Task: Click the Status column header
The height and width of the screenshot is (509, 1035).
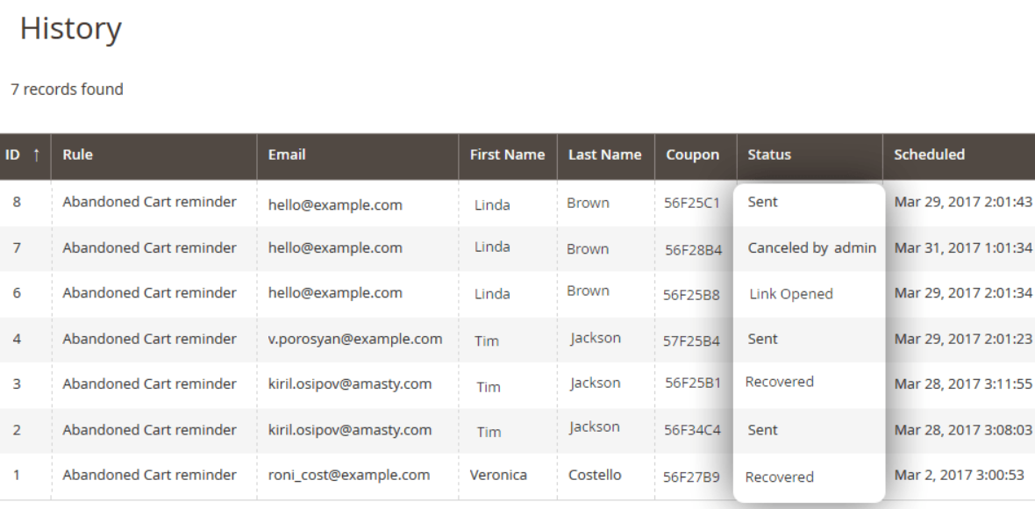Action: 769,154
